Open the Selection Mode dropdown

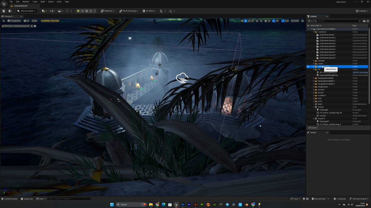tap(27, 11)
